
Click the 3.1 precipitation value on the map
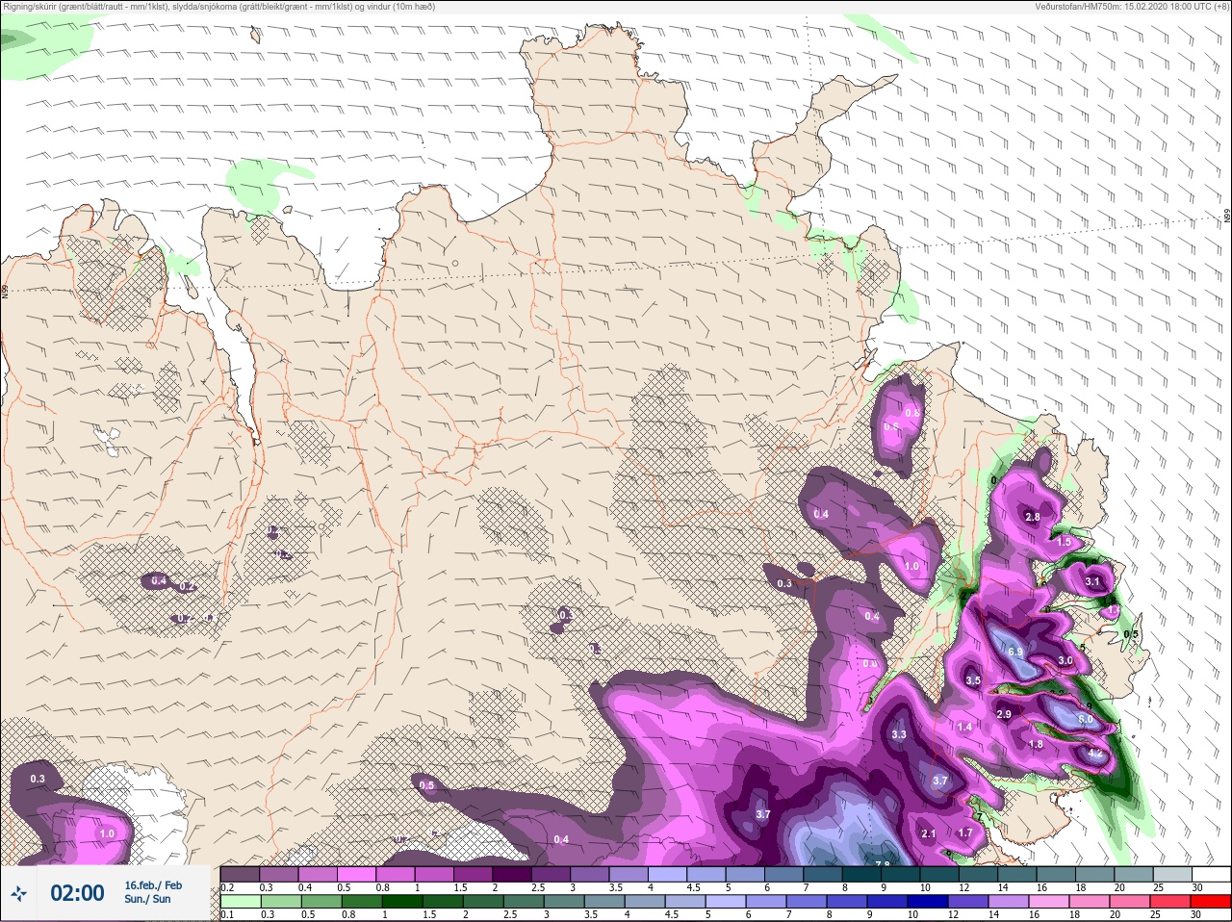1092,581
